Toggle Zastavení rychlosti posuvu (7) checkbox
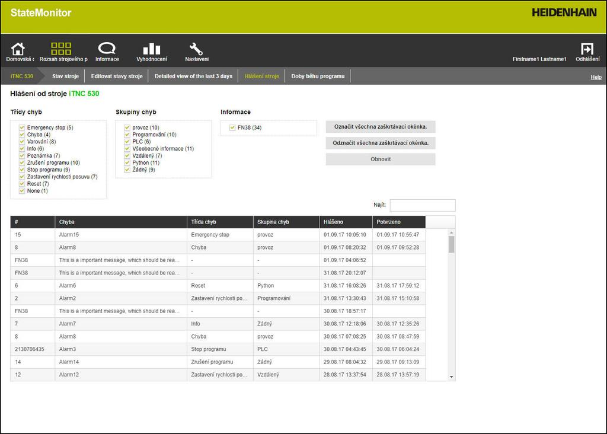 tap(22, 177)
